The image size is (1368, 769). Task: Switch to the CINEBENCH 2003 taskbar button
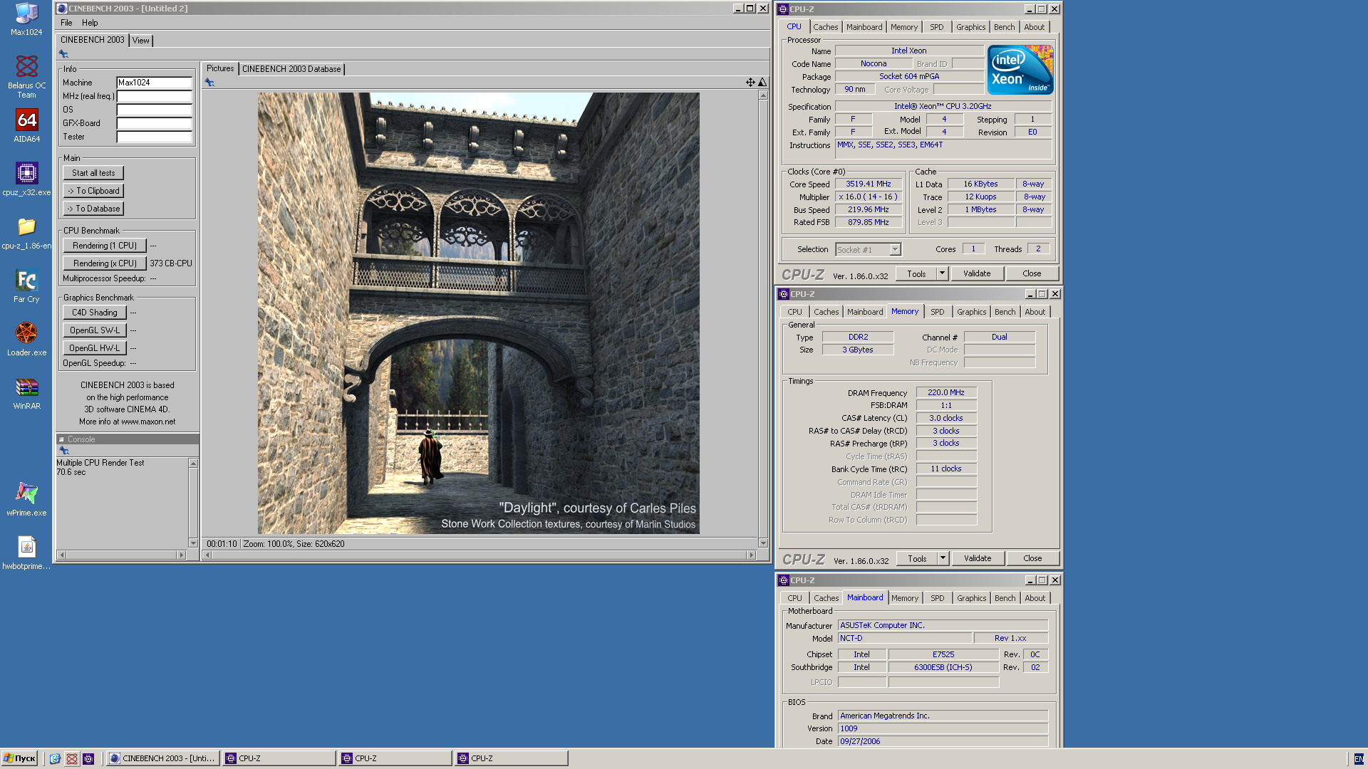pyautogui.click(x=162, y=758)
